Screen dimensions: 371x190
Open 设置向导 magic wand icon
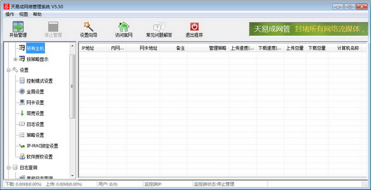point(89,27)
